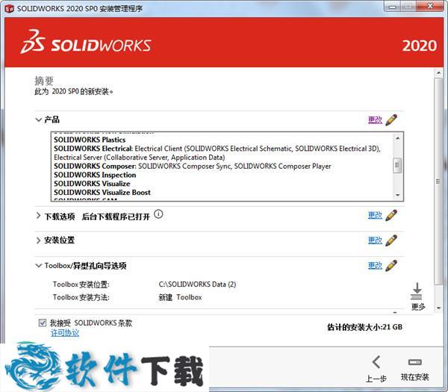Click the product list scroll down arrow

[x=397, y=195]
